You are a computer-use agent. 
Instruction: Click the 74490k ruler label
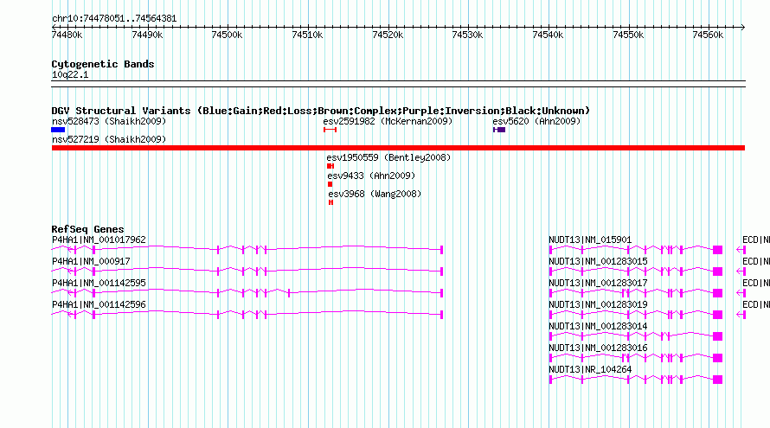pyautogui.click(x=147, y=35)
